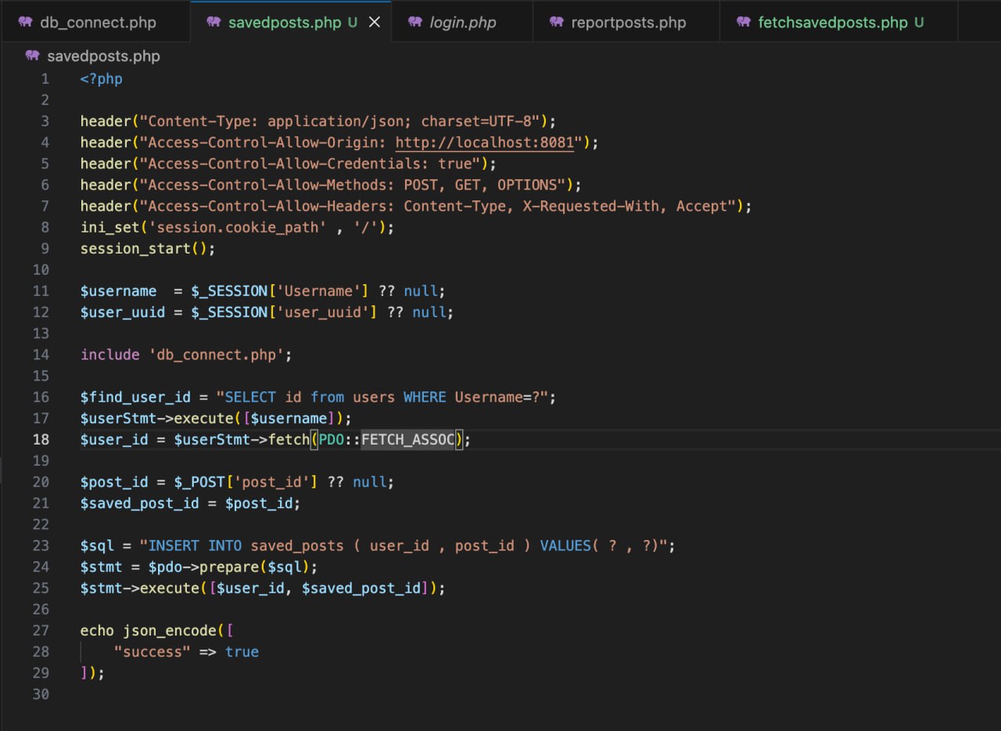Click line number 27 at the json_encode line
This screenshot has height=731, width=1001.
pos(41,630)
